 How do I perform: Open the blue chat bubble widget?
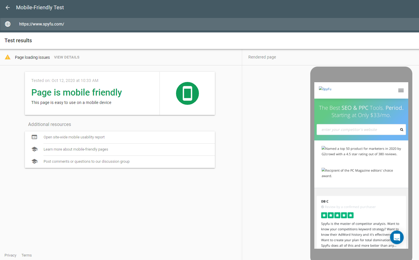click(397, 237)
